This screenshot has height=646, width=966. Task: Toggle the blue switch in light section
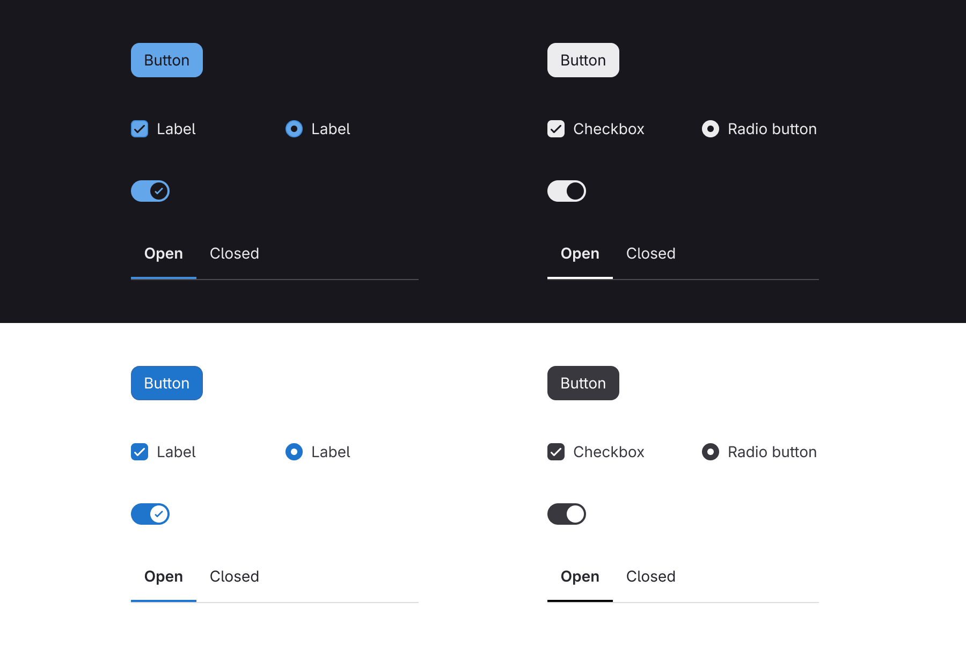pyautogui.click(x=150, y=514)
